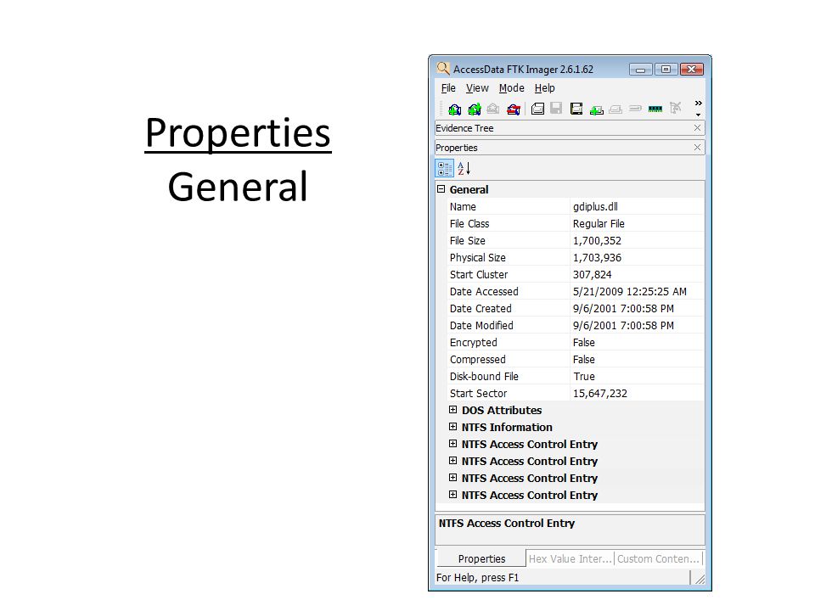This screenshot has height=611, width=815.
Task: Click the Start Cluster value 307,824
Action: [x=592, y=275]
